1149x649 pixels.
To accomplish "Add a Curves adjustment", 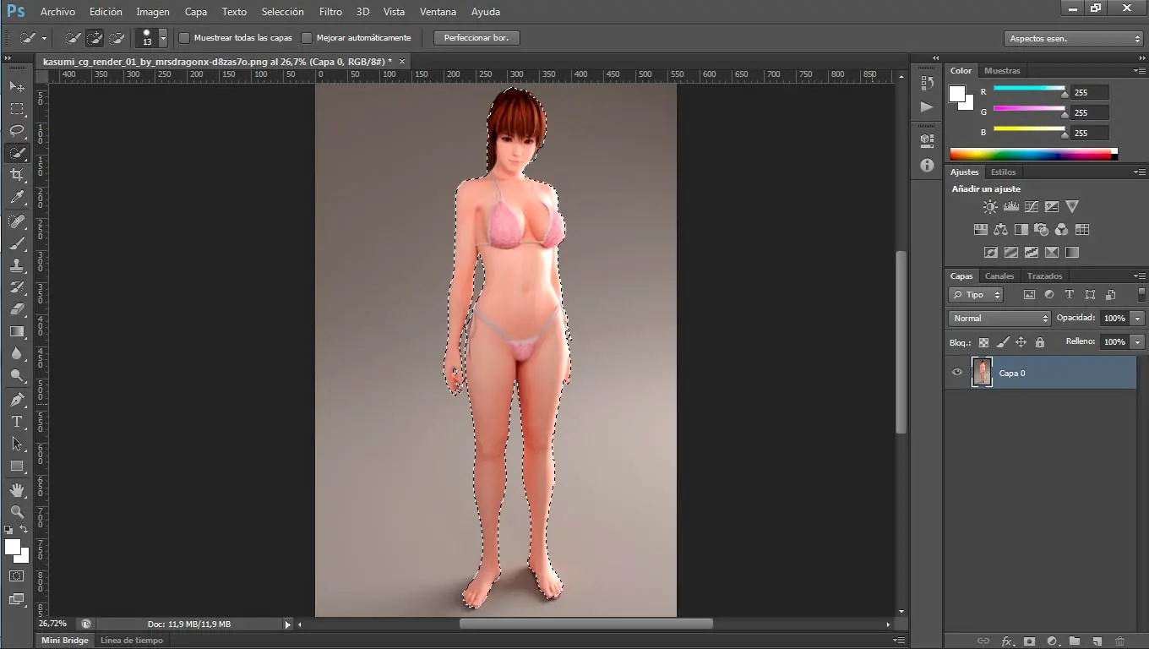I will pyautogui.click(x=1031, y=206).
